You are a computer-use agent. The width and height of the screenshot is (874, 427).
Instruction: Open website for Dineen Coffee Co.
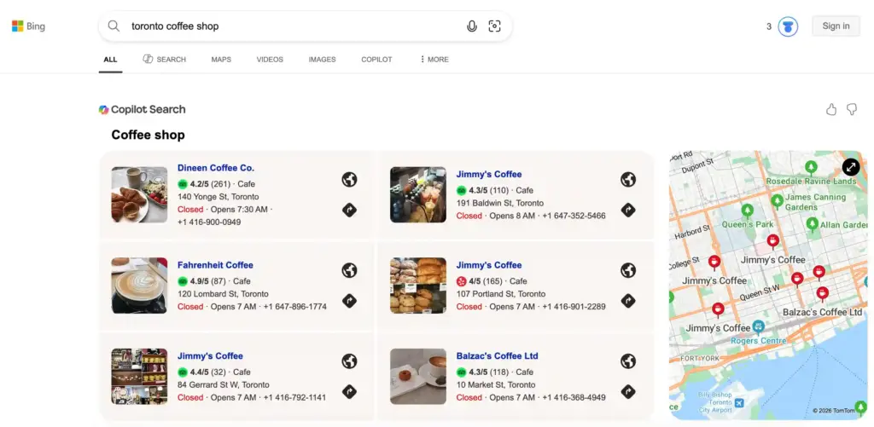coord(349,179)
